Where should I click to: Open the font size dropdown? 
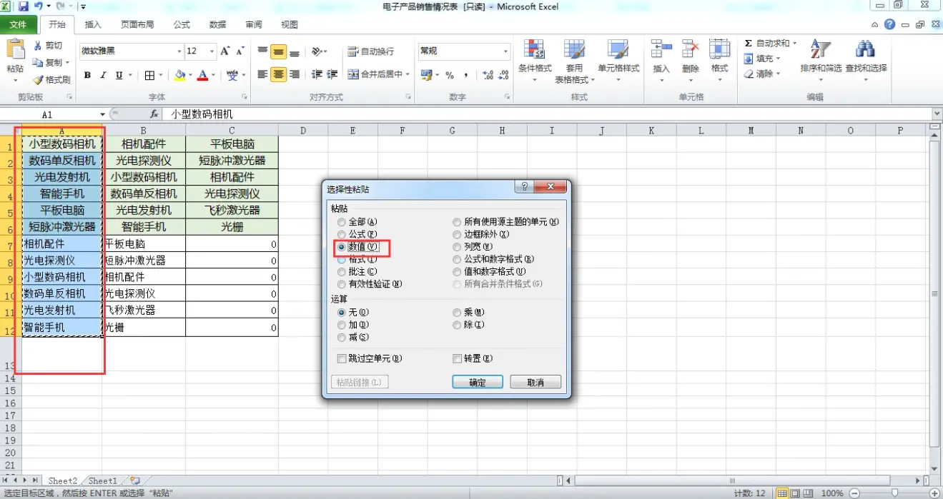coord(212,51)
